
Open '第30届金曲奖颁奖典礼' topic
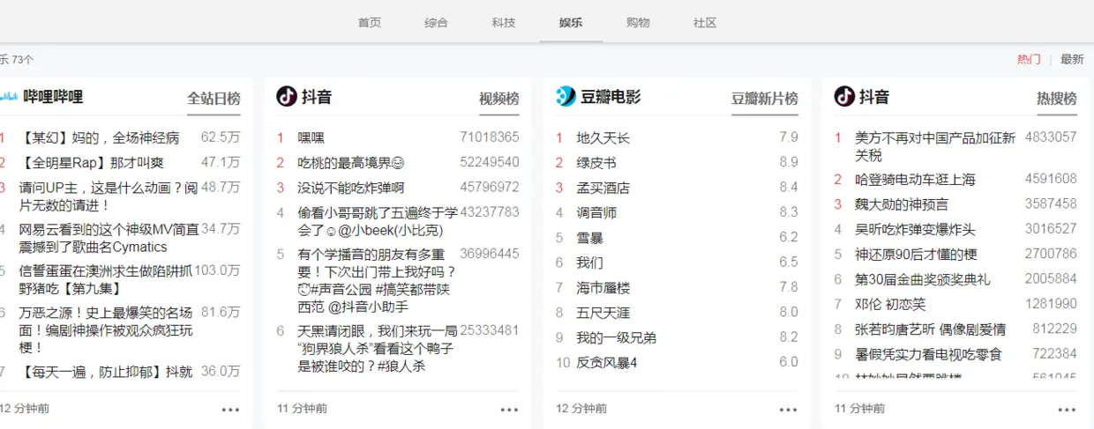point(923,279)
